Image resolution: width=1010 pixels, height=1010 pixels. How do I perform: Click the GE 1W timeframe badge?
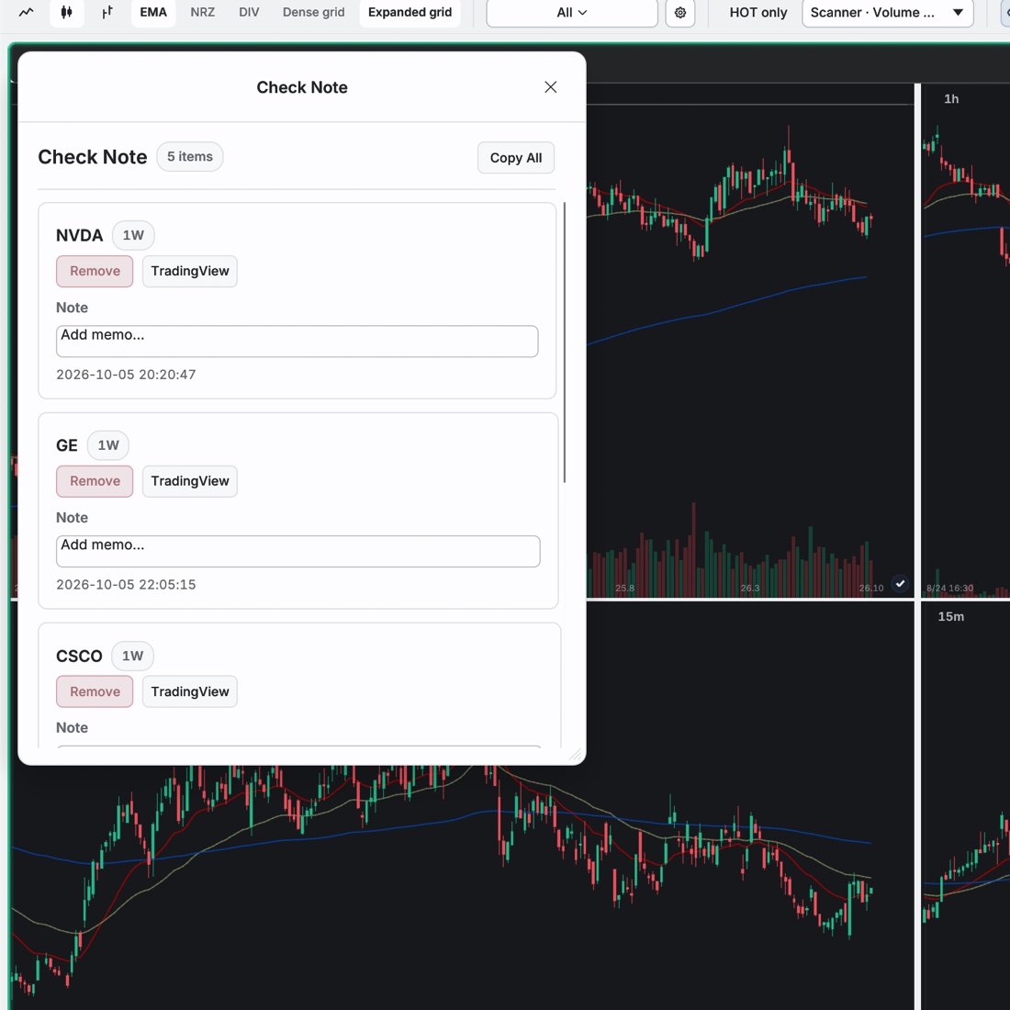coord(108,445)
